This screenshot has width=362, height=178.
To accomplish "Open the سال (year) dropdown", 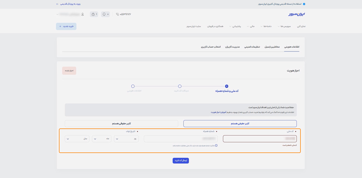I will (77, 139).
